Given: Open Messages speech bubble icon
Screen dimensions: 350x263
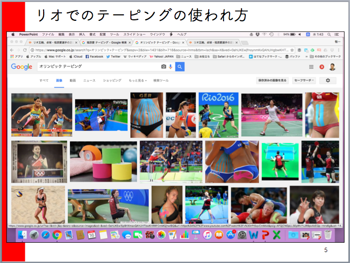Looking at the screenshot, I should 126,235.
